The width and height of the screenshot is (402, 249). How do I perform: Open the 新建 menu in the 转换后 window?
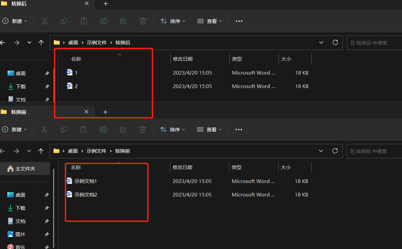[x=15, y=21]
